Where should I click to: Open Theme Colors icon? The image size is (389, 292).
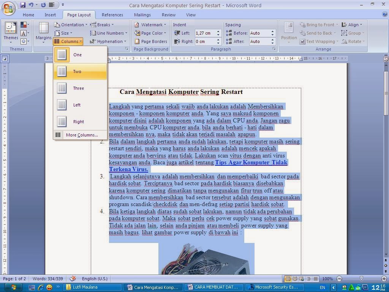[25, 25]
